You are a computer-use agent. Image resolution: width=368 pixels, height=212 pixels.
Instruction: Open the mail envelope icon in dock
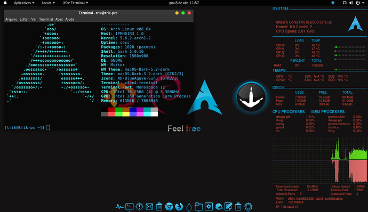pyautogui.click(x=149, y=207)
